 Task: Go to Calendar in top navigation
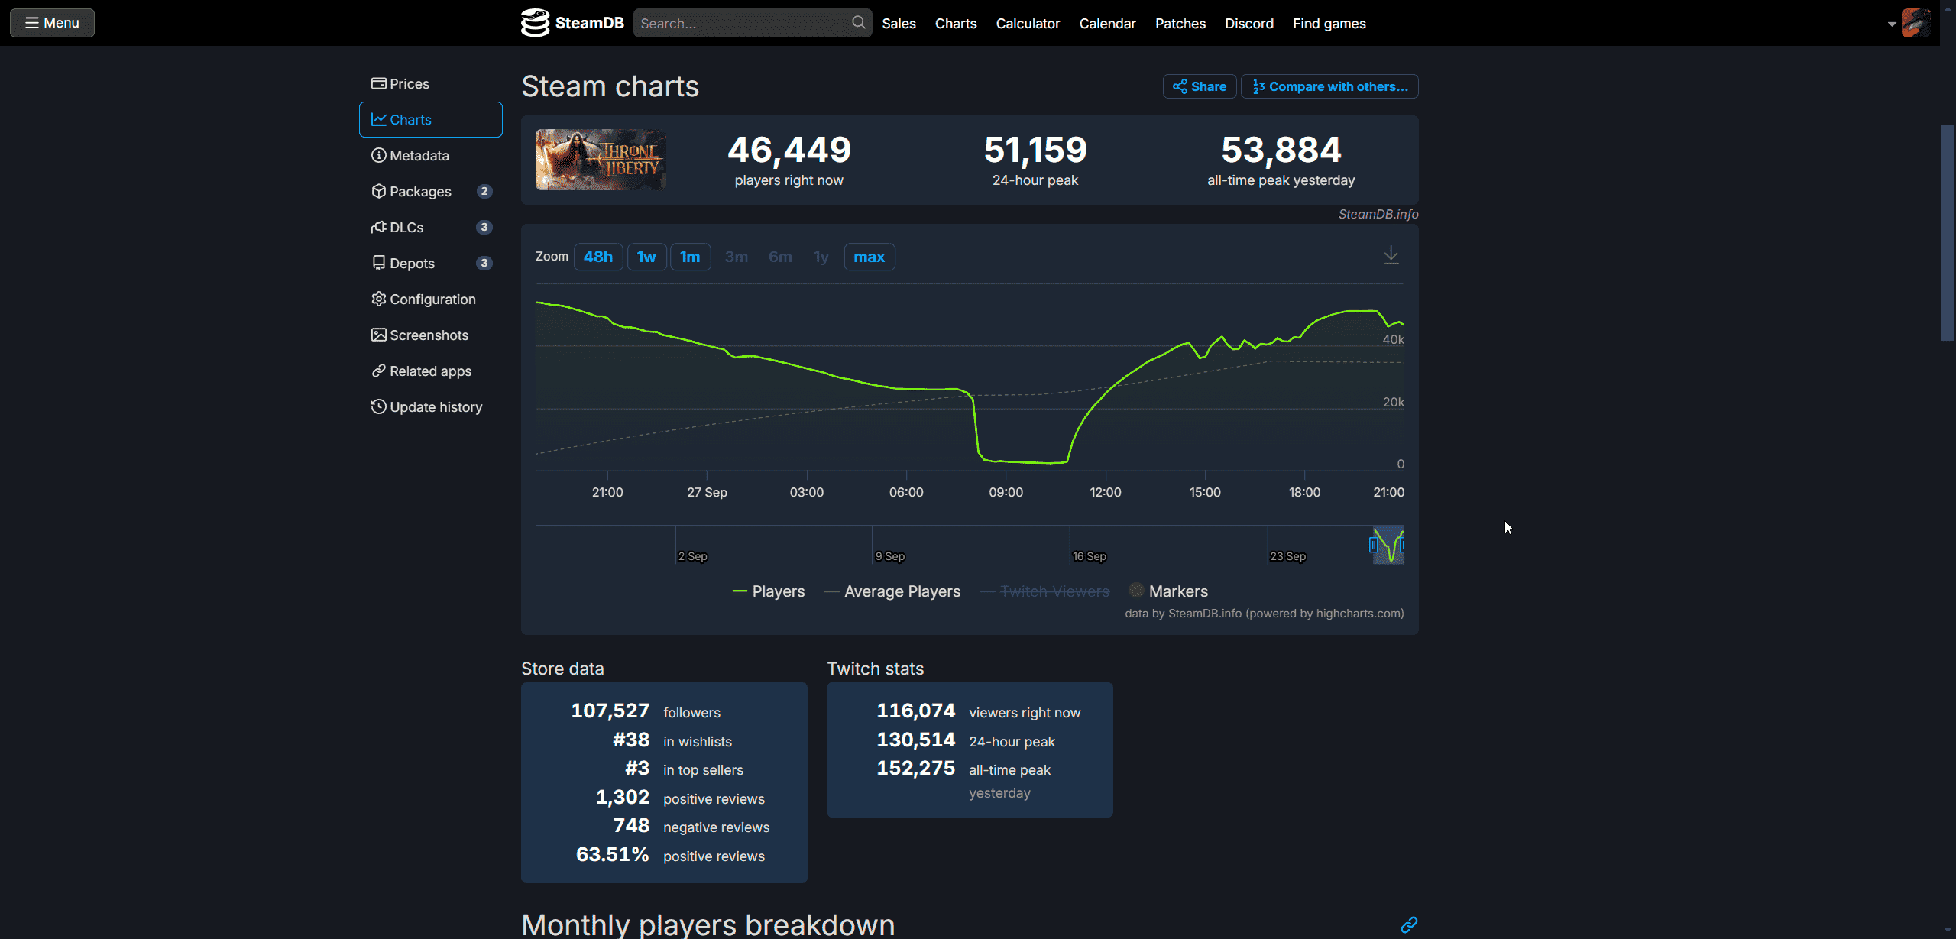pyautogui.click(x=1107, y=24)
